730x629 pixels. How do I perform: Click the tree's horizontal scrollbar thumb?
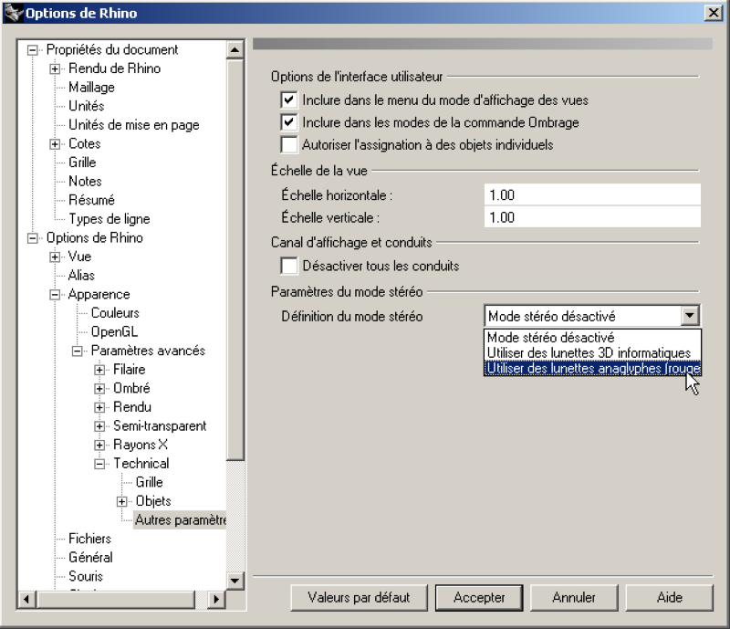116,599
